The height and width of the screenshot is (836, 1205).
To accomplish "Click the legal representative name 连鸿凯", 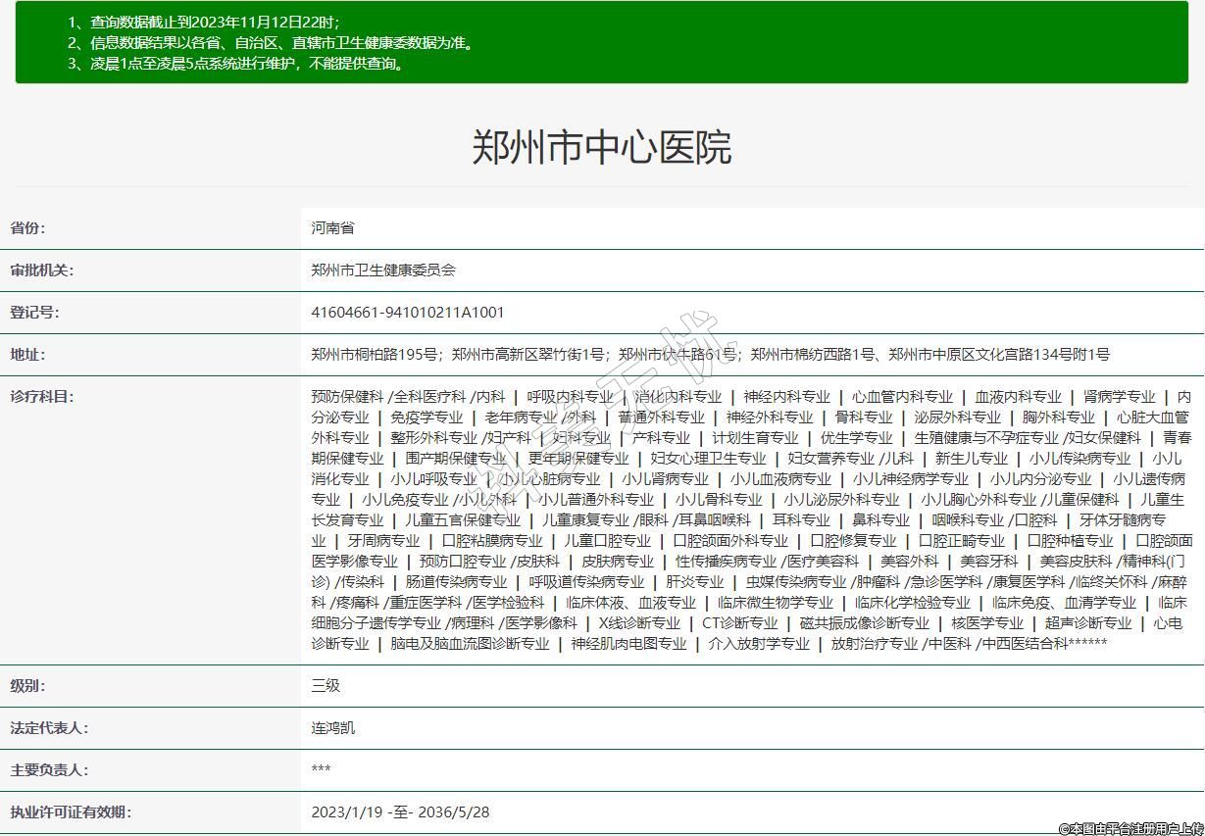I will tap(333, 728).
